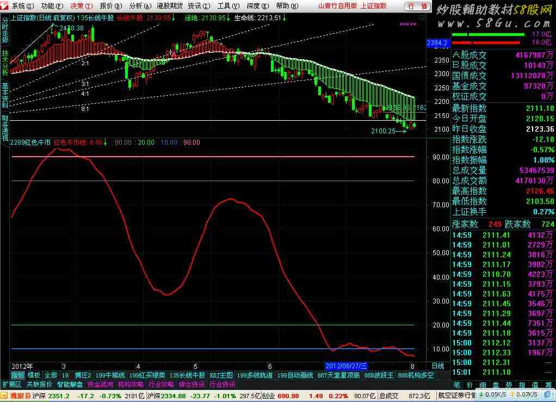Open the 报价(B) menu
The height and width of the screenshot is (402, 556).
(x=110, y=6)
